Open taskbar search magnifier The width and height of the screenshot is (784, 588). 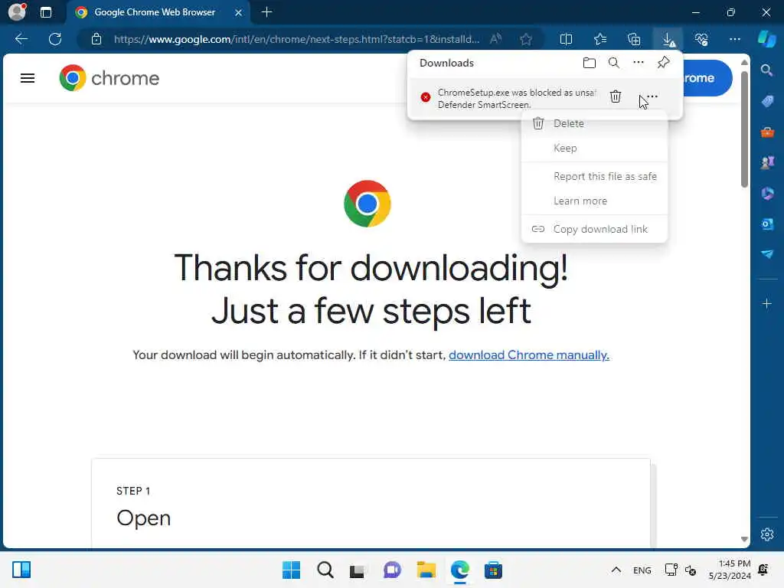[325, 570]
